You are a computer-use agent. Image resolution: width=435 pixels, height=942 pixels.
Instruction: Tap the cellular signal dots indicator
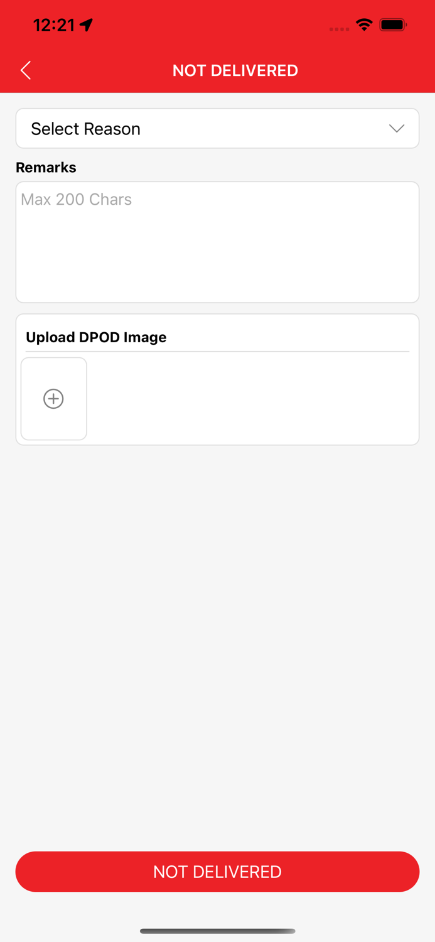coord(340,29)
